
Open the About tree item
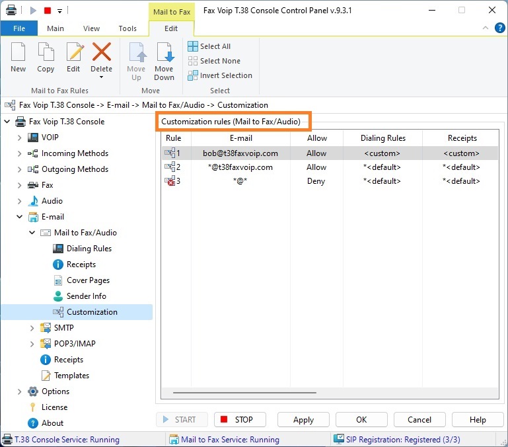point(52,423)
